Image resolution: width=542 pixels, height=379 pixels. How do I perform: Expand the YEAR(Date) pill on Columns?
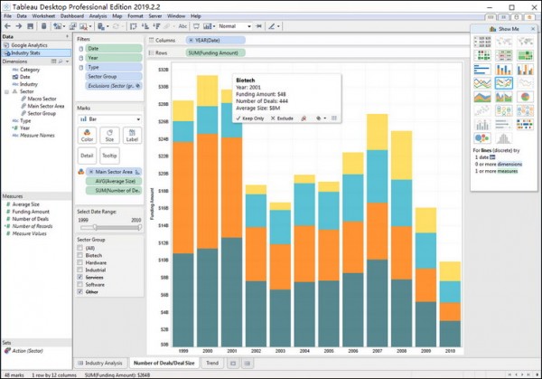[x=191, y=40]
